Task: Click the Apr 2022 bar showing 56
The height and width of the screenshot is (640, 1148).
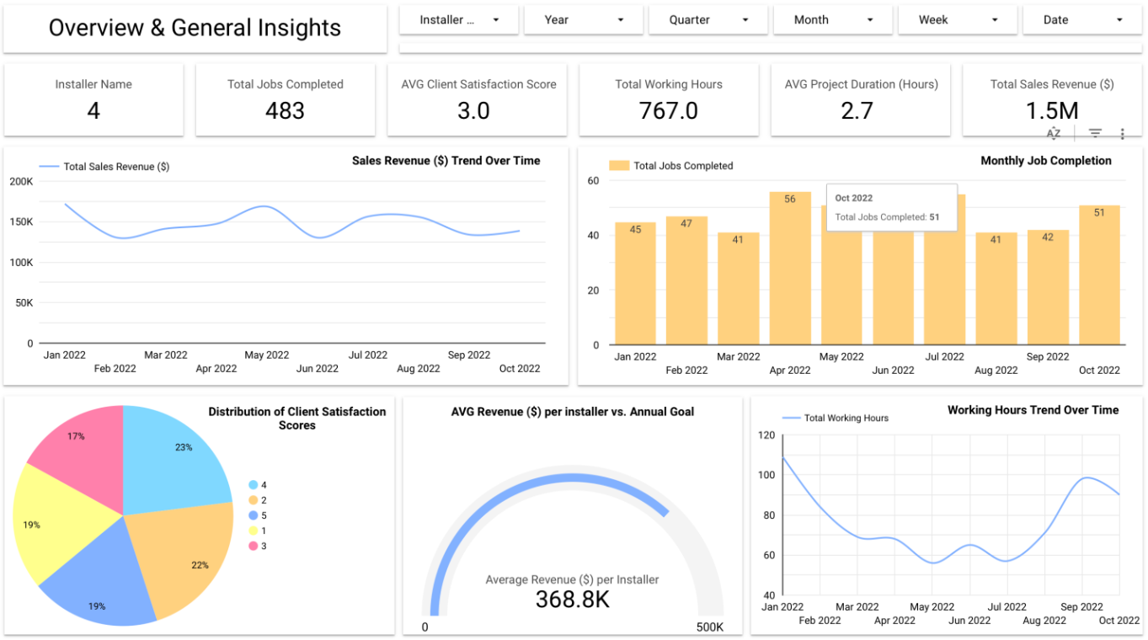Action: [790, 268]
